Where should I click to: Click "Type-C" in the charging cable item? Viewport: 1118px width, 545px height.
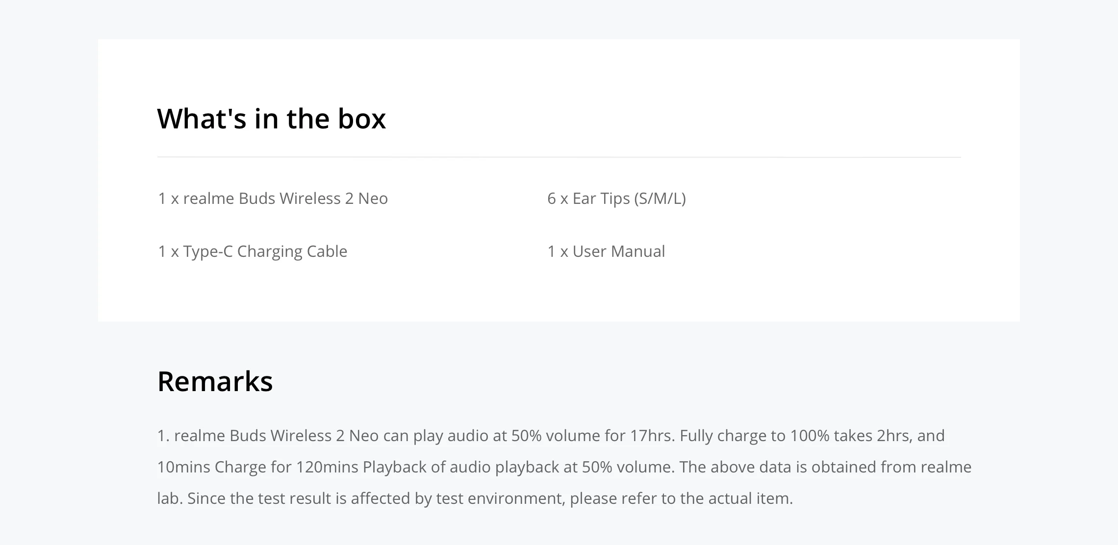208,251
